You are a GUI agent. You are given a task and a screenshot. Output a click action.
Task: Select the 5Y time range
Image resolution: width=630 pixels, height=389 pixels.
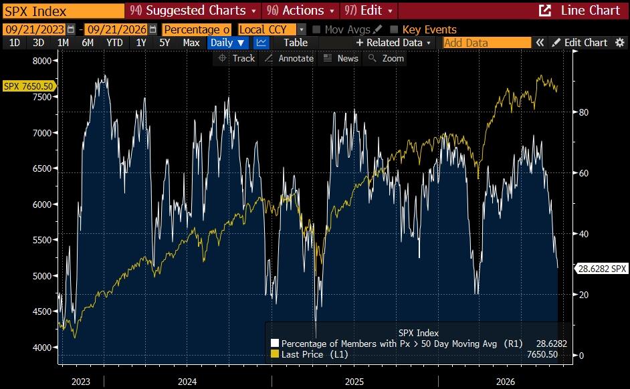165,43
